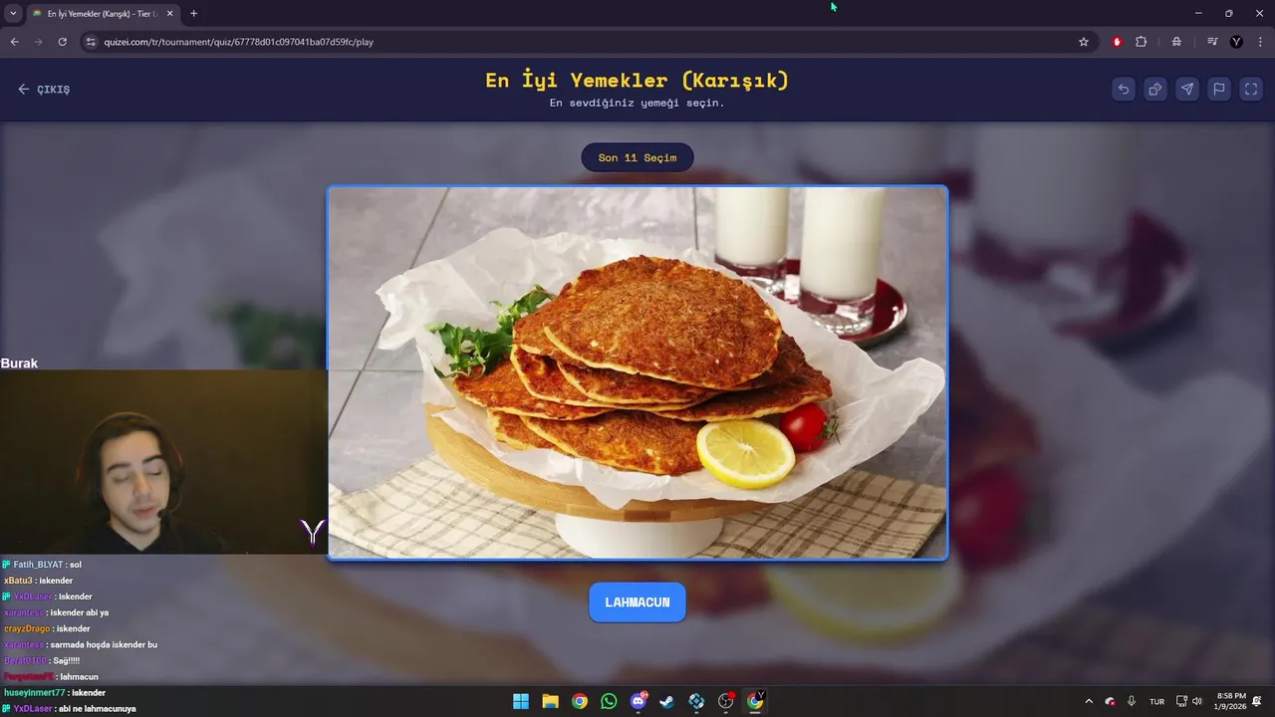Image resolution: width=1275 pixels, height=717 pixels.
Task: Open the notification bell icon
Action: click(1257, 701)
